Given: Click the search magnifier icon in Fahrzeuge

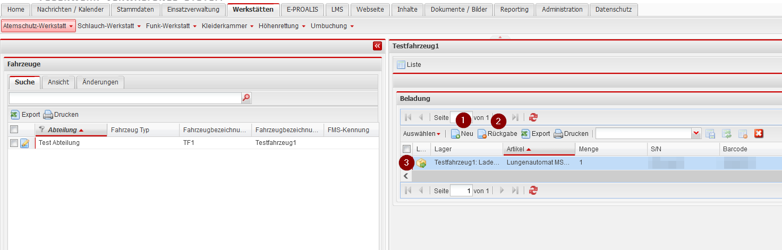Looking at the screenshot, I should pyautogui.click(x=246, y=98).
